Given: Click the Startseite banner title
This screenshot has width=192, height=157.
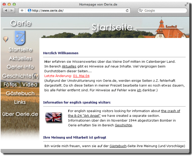Looking at the screenshot, I should [x=112, y=27].
